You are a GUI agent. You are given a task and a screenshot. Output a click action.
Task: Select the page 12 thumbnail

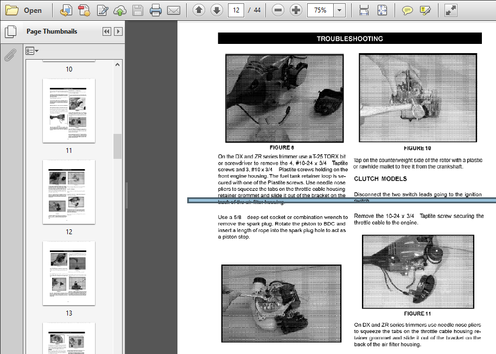(69, 192)
